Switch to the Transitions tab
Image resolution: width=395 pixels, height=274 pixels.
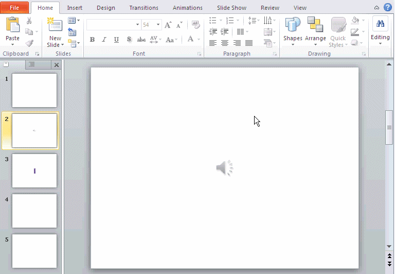pos(143,8)
